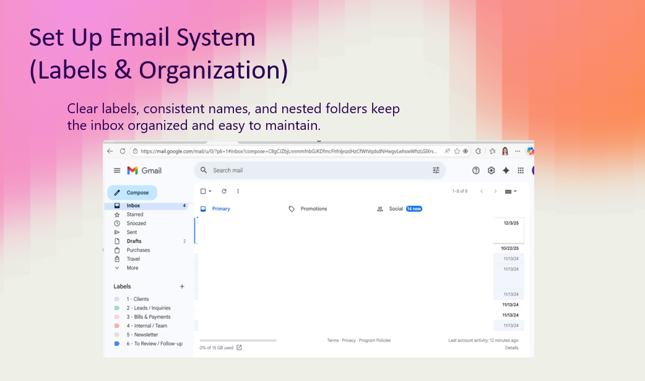Click the Details link
Viewport: 645px width, 381px height.
512,348
